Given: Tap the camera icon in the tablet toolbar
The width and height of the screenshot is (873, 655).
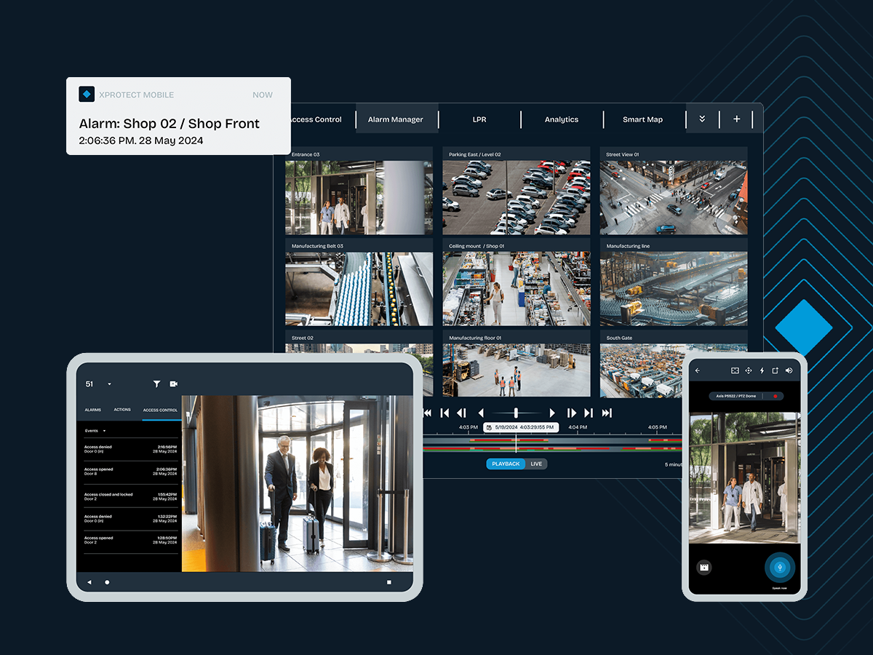Looking at the screenshot, I should click(x=174, y=384).
